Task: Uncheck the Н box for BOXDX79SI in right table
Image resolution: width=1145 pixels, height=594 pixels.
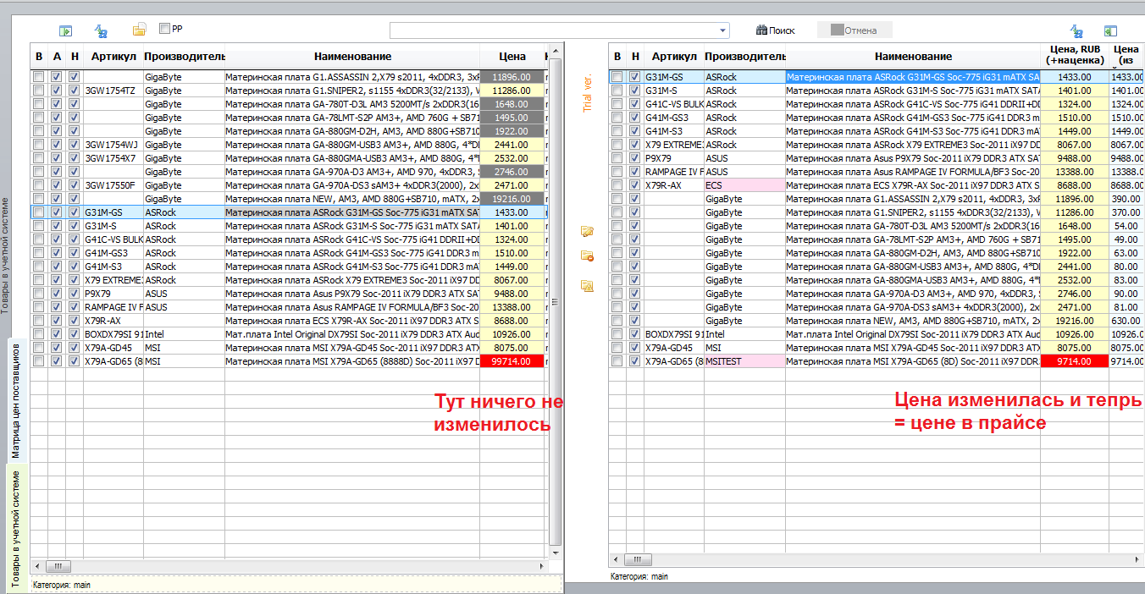Action: 634,334
